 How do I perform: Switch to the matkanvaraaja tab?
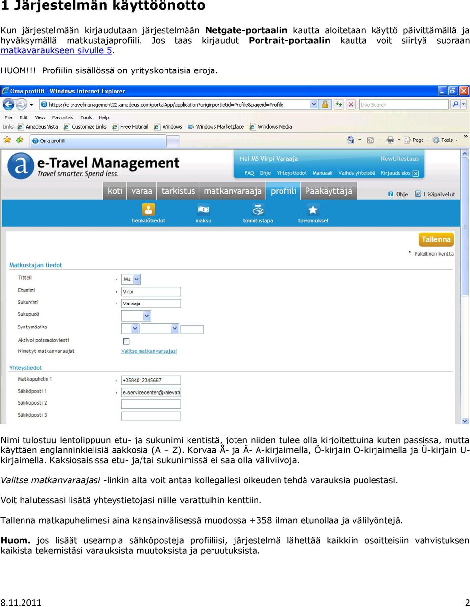point(233,191)
